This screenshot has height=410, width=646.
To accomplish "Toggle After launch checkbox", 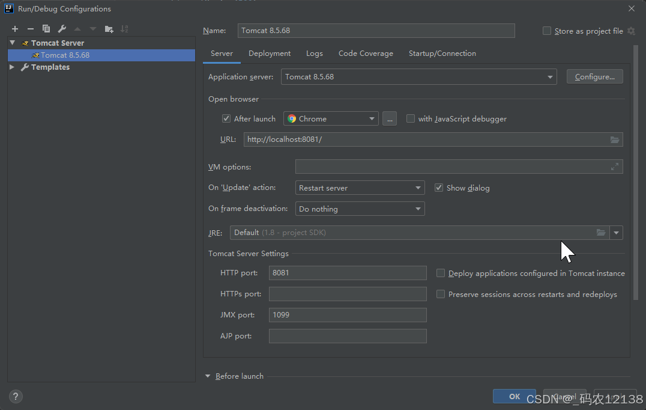I will tap(226, 119).
